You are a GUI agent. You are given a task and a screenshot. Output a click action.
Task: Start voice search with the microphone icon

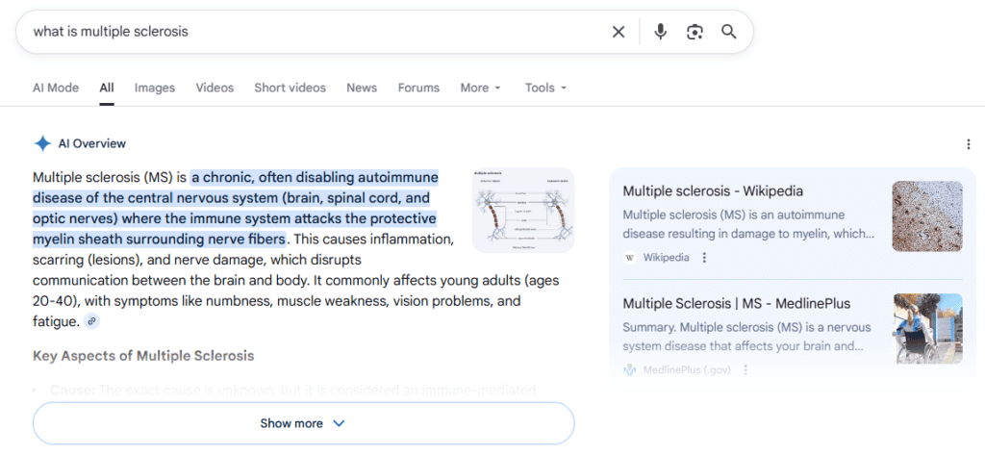[660, 32]
